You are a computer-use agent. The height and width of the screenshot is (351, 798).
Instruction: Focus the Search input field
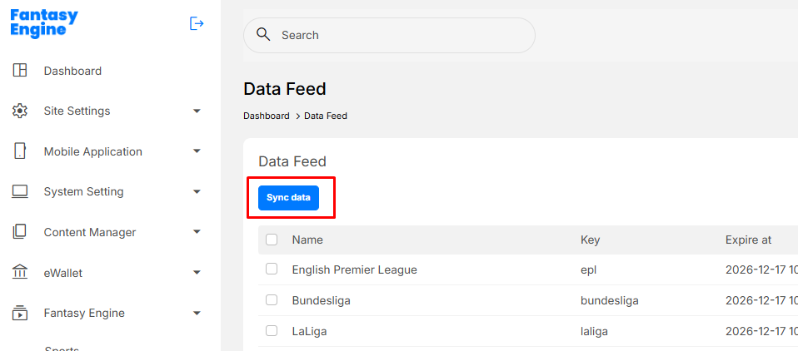(x=400, y=35)
